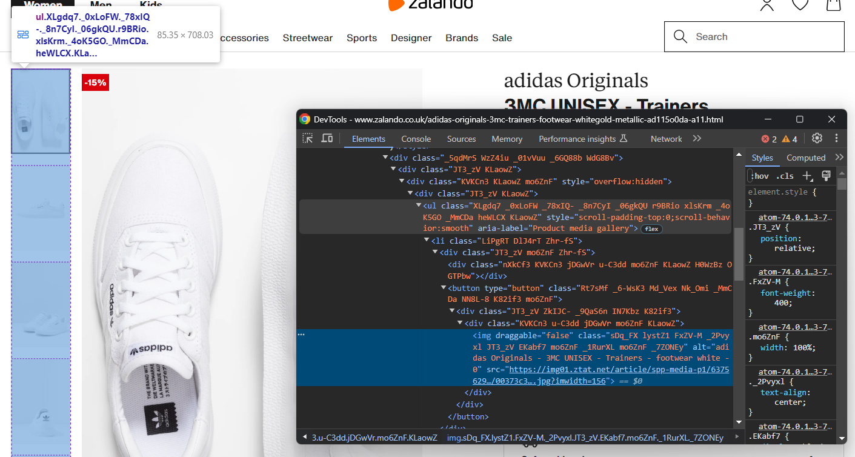Open the DevTools three-dot customize menu
The image size is (855, 457).
point(836,138)
